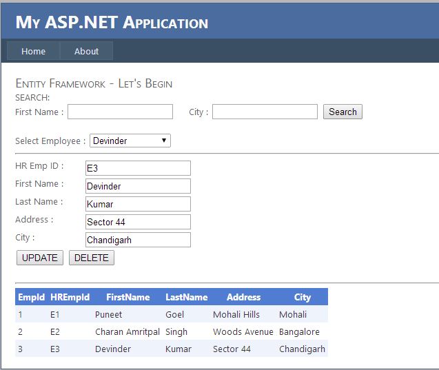
Task: Select the Woods Avenue address cell
Action: click(x=243, y=332)
